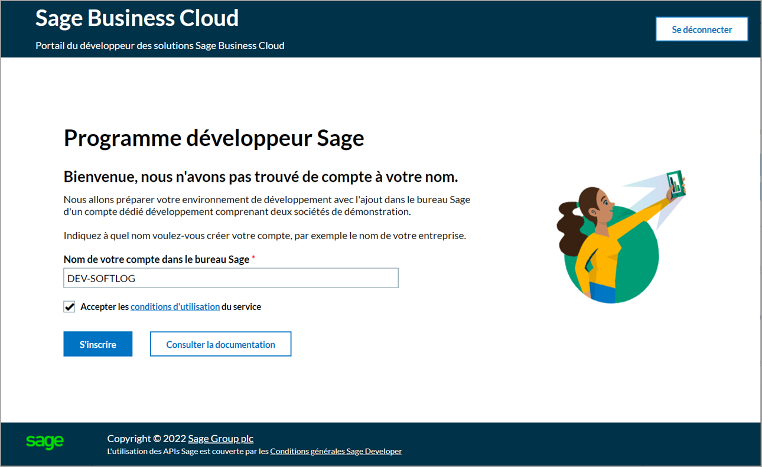Click the Bienvenue, nous n'avons pas trouvé heading
This screenshot has width=762, height=467.
tap(261, 177)
